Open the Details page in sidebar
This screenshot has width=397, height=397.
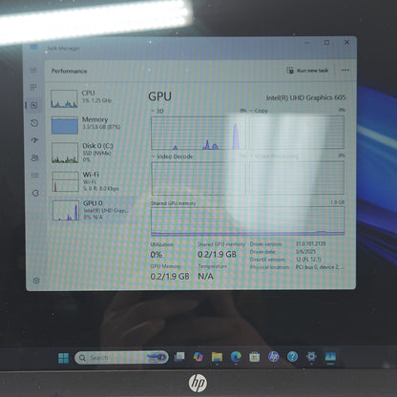(x=35, y=176)
